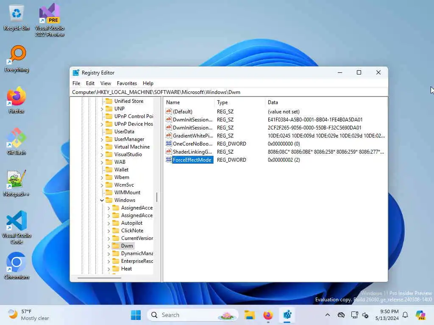Expand the Heat subkey
The width and height of the screenshot is (434, 325).
[108, 269]
